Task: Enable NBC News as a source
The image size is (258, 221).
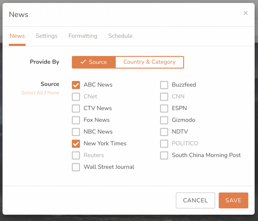Action: [76, 132]
